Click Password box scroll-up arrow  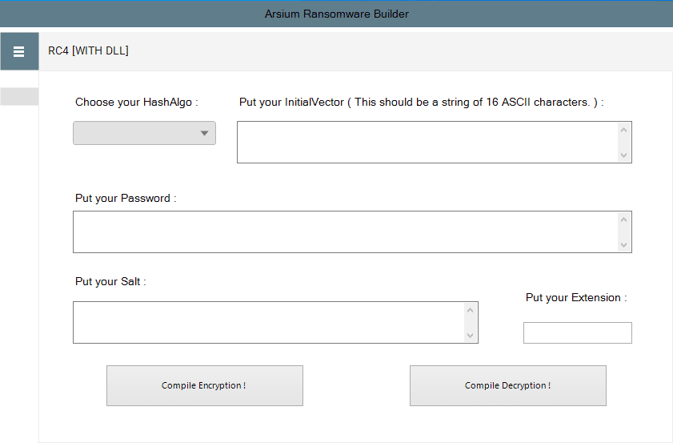coord(623,219)
